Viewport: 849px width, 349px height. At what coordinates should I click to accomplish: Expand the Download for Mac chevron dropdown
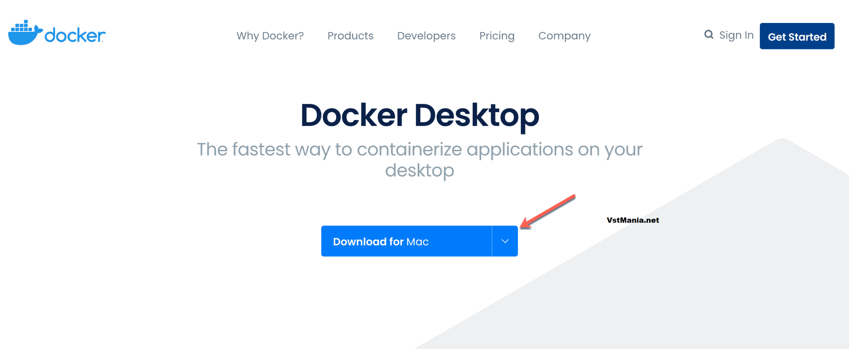point(504,241)
